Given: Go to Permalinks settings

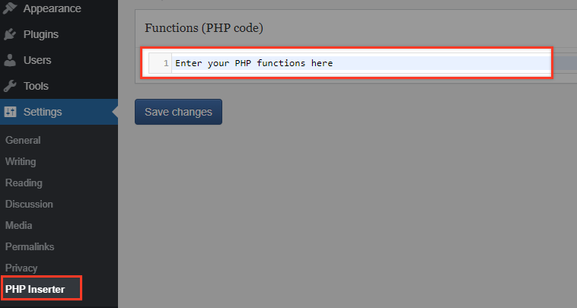Looking at the screenshot, I should tap(30, 246).
